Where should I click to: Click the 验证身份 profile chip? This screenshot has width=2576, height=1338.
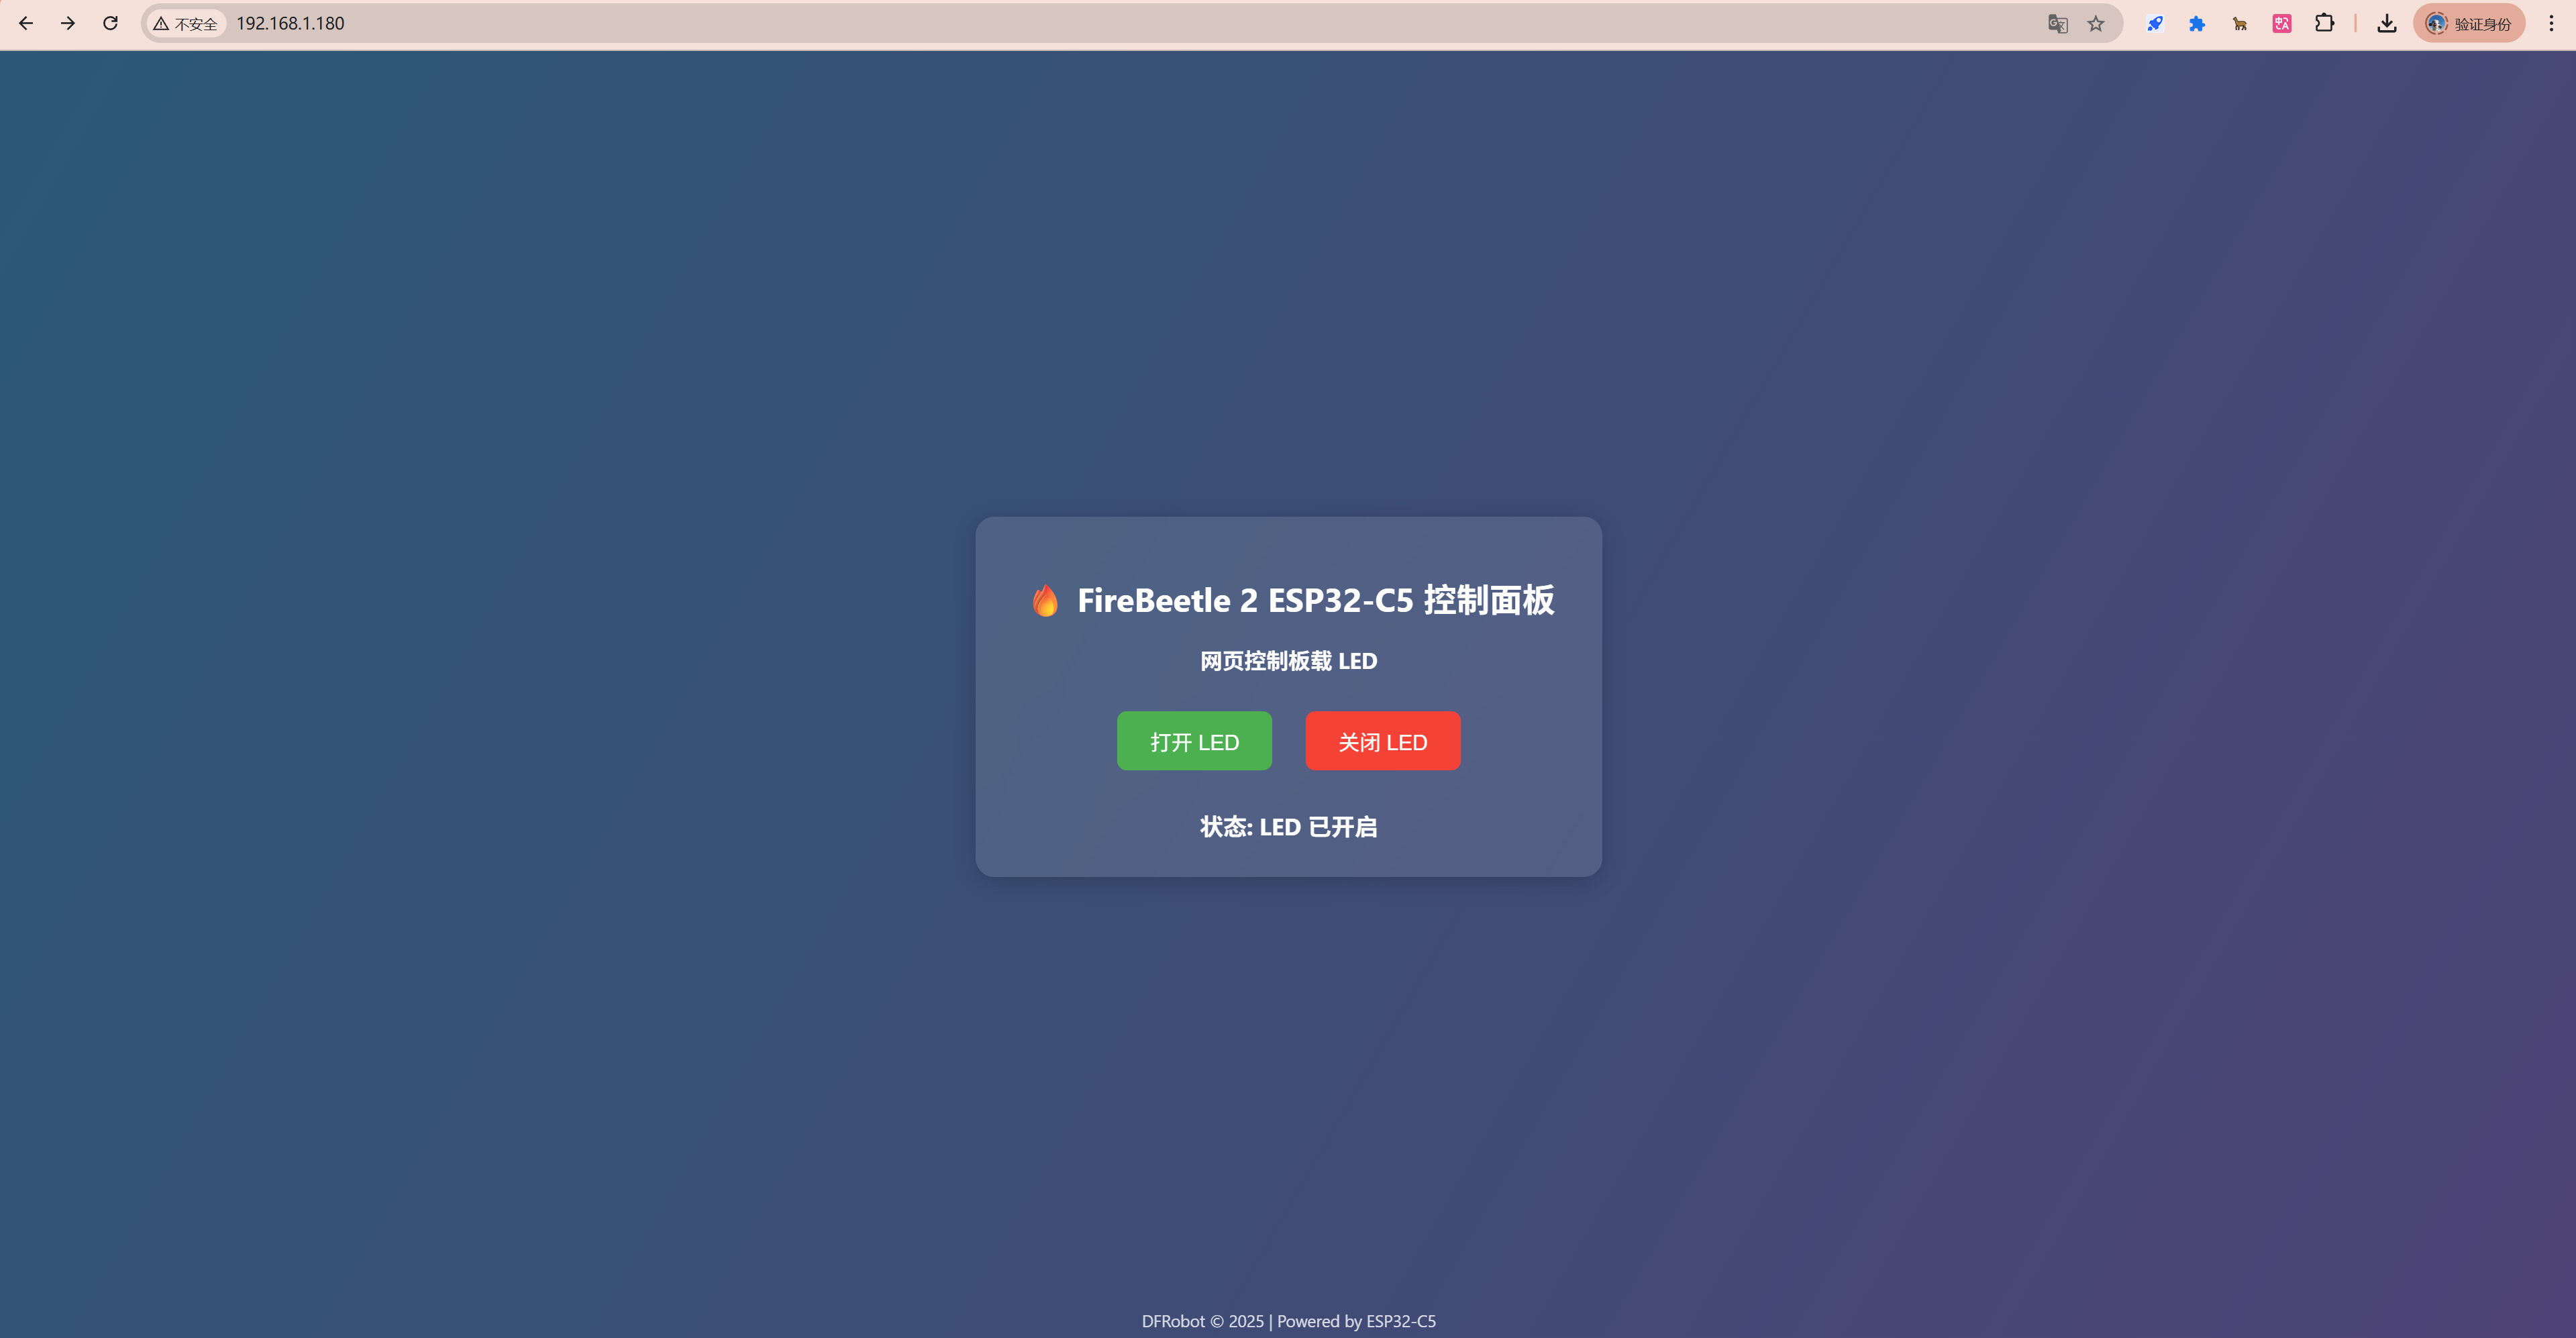click(x=2469, y=23)
